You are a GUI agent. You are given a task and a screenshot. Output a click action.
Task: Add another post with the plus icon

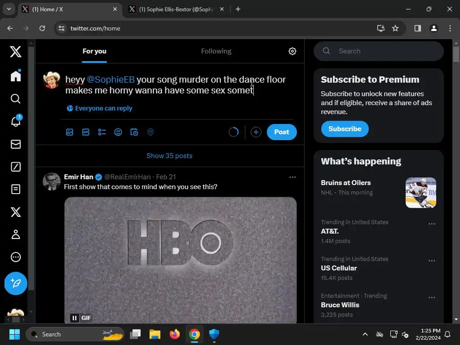(256, 132)
